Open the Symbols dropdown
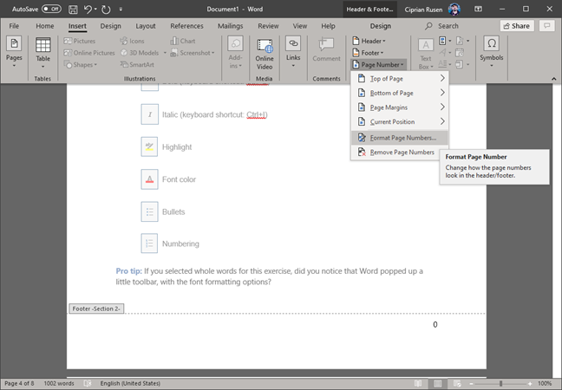Image resolution: width=562 pixels, height=390 pixels. pyautogui.click(x=492, y=52)
